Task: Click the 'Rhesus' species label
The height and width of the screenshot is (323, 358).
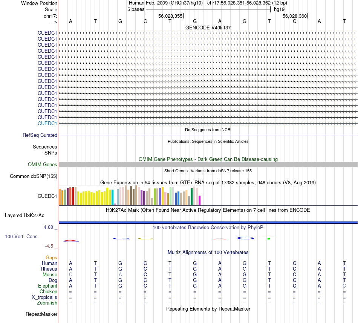Action: point(49,269)
